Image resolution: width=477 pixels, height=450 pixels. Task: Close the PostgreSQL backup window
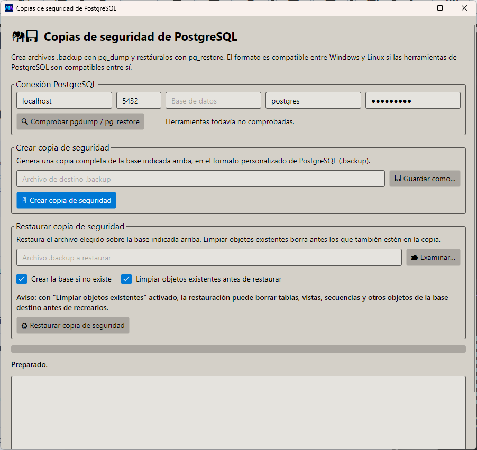pos(464,8)
